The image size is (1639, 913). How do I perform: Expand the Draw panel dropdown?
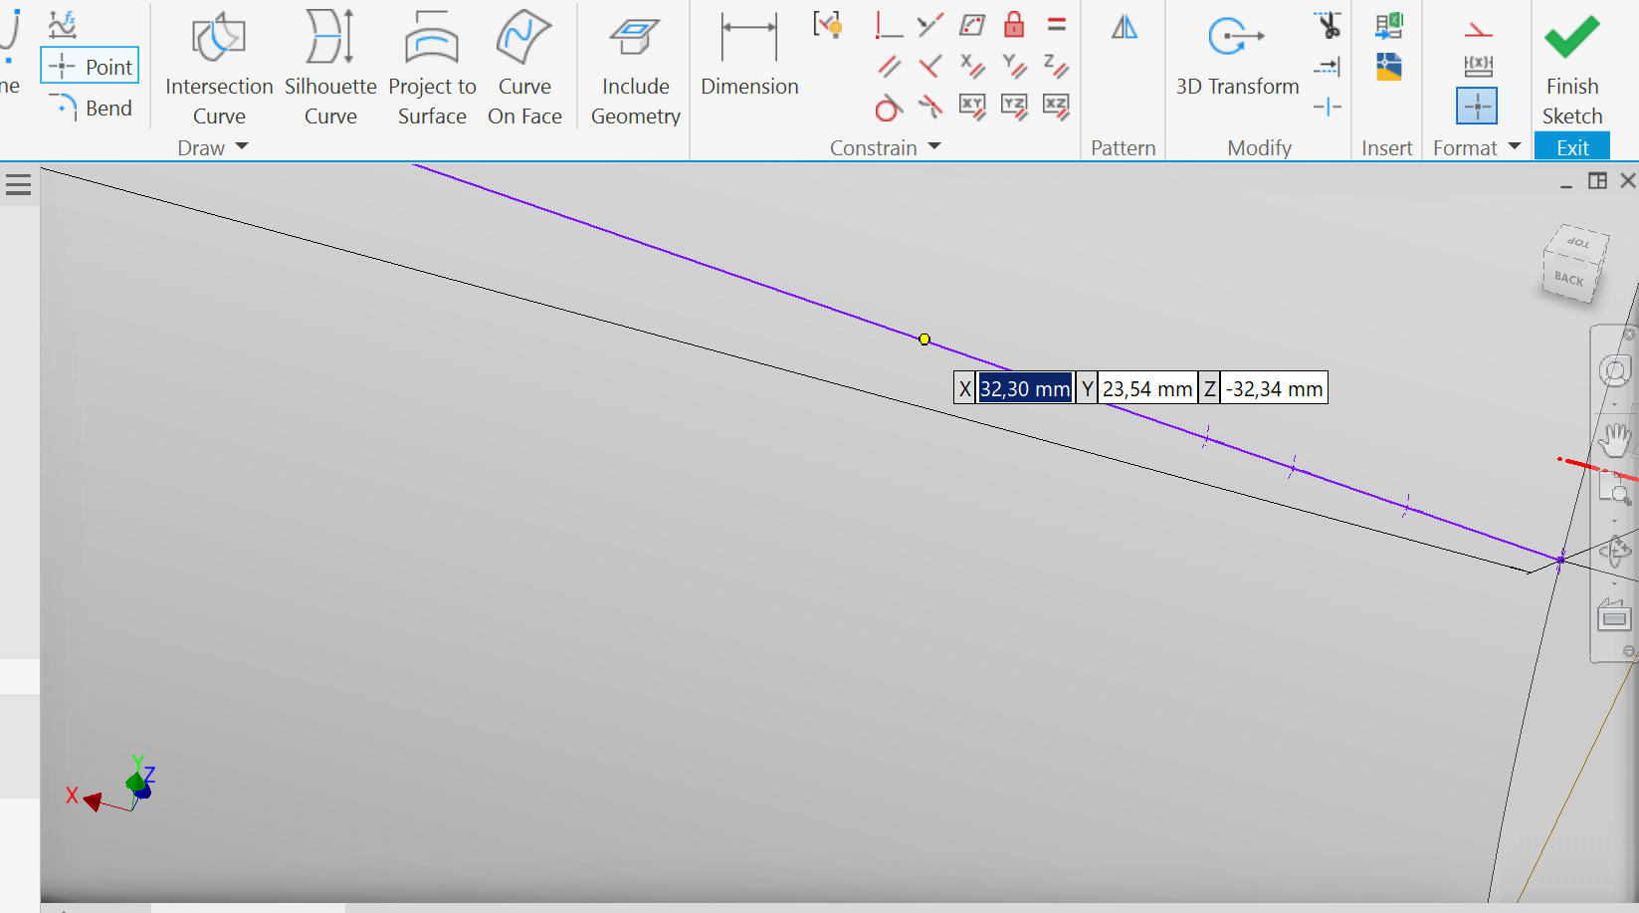[242, 147]
